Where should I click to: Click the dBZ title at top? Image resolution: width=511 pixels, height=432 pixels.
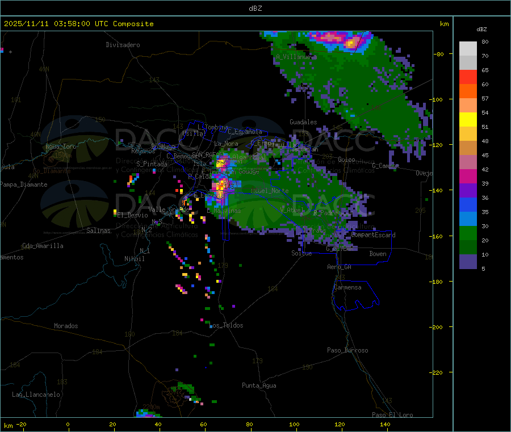[x=255, y=9]
